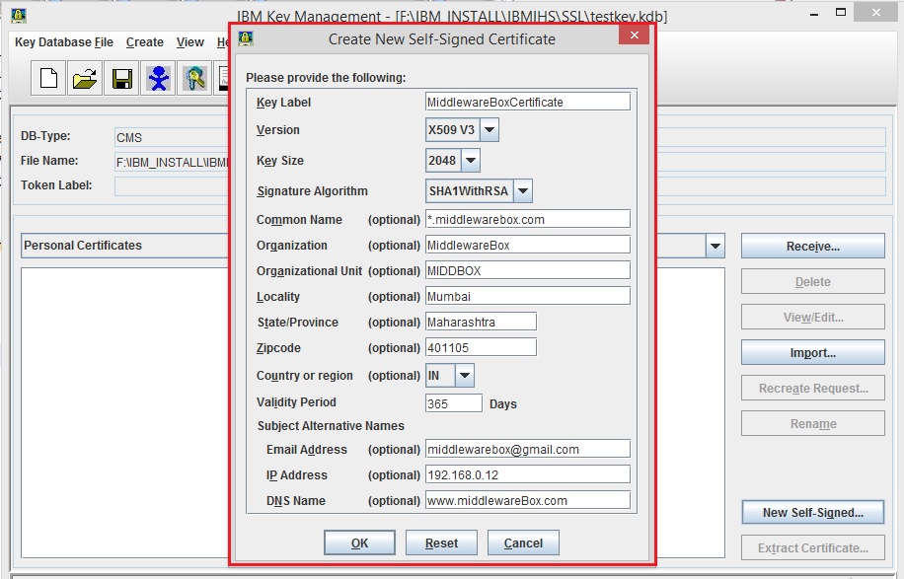Image resolution: width=904 pixels, height=579 pixels.
Task: Save the key database via the disk icon
Action: click(121, 78)
